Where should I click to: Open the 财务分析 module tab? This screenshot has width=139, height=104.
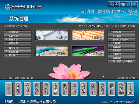pos(102,89)
